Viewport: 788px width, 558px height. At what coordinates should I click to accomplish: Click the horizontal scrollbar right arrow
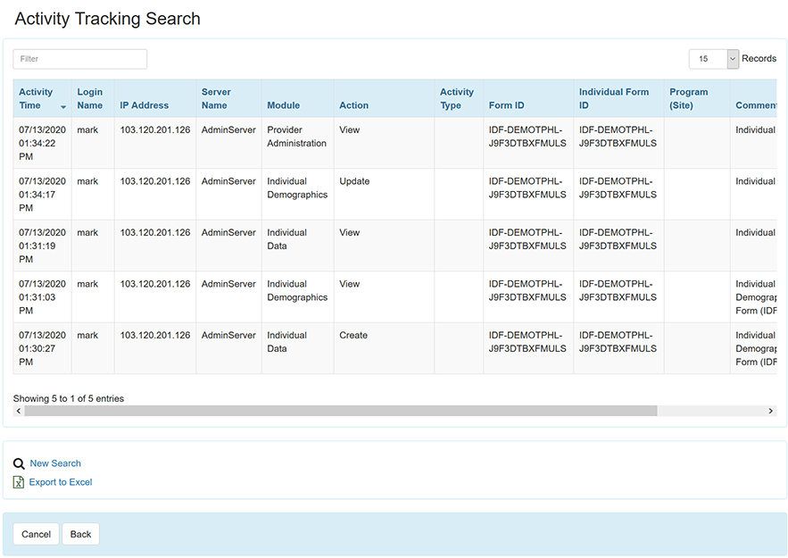click(770, 411)
